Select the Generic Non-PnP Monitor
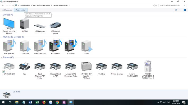The image size is (188, 105). (9, 24)
